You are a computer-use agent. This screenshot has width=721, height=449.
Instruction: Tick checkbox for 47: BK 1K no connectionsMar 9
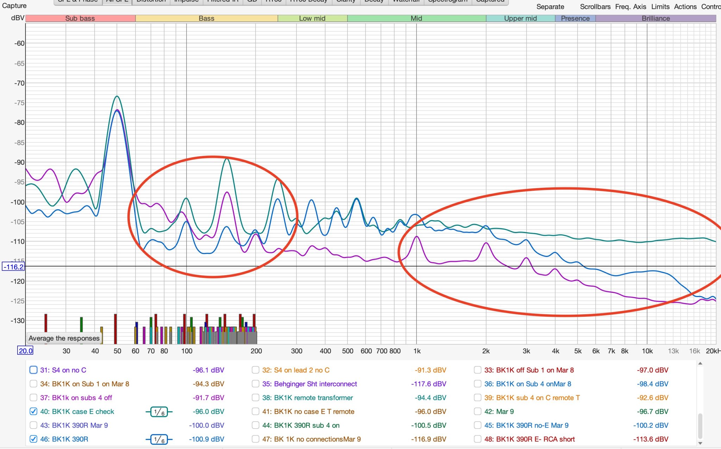(x=256, y=439)
